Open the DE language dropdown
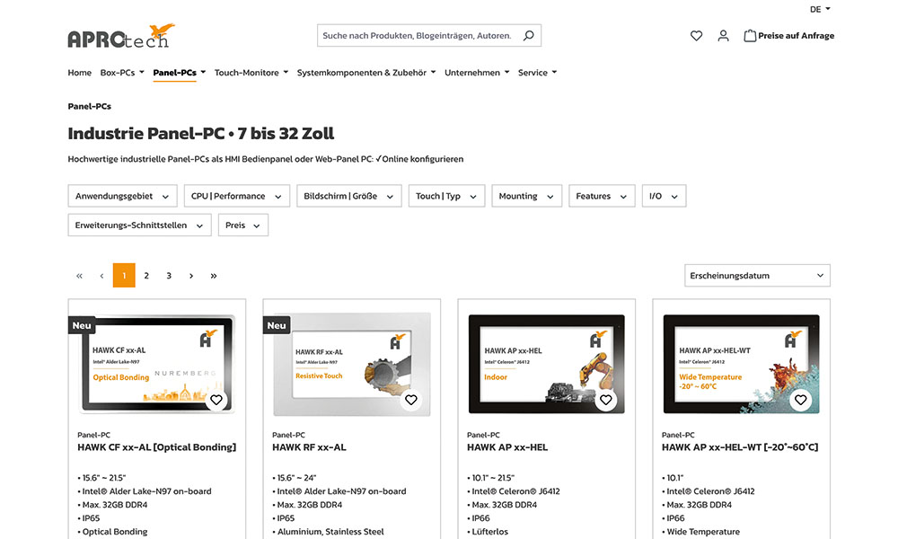This screenshot has height=539, width=898. pos(818,9)
